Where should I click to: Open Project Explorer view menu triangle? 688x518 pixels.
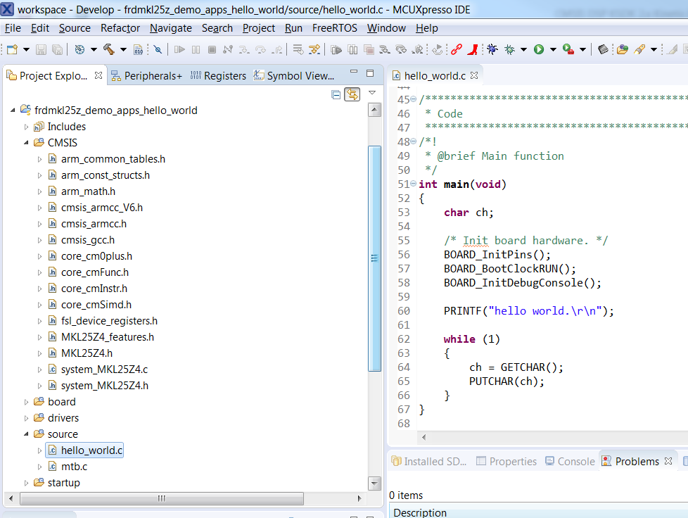point(372,93)
